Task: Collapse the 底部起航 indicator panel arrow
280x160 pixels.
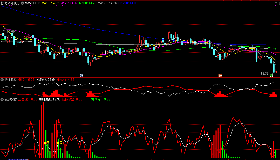Action: pyautogui.click(x=2, y=99)
